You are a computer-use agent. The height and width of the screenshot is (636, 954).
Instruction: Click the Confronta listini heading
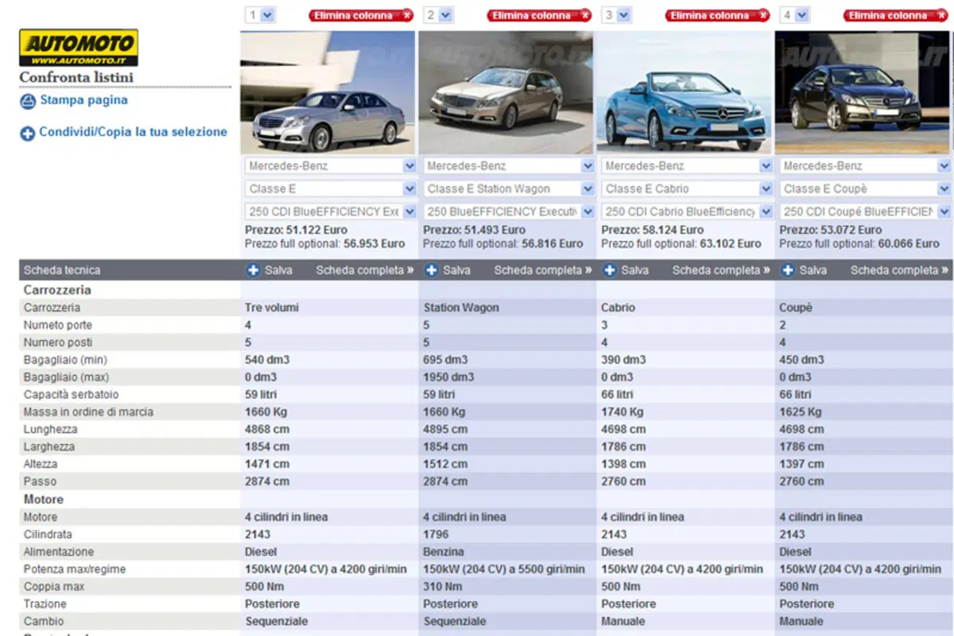pyautogui.click(x=76, y=78)
